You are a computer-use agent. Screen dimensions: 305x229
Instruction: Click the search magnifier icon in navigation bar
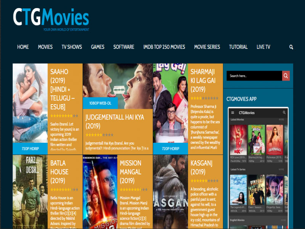click(291, 47)
